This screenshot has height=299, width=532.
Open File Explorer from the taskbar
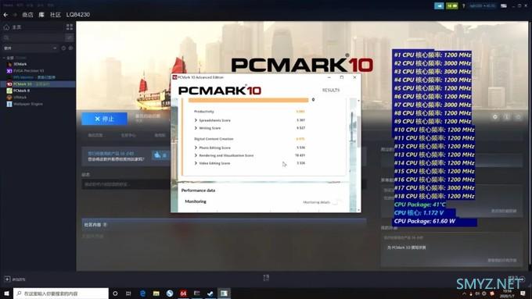[x=156, y=294]
